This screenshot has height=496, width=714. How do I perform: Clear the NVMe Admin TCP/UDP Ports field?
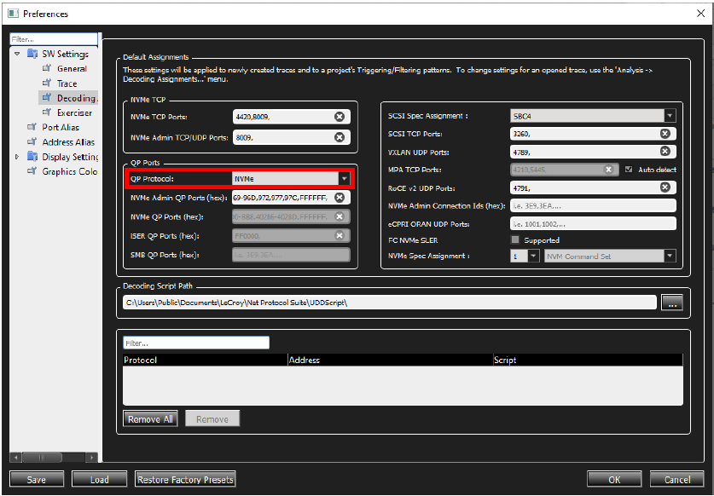340,137
